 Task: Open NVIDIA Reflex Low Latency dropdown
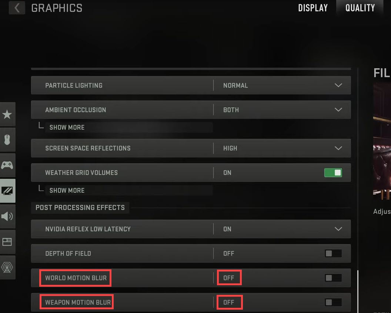338,229
